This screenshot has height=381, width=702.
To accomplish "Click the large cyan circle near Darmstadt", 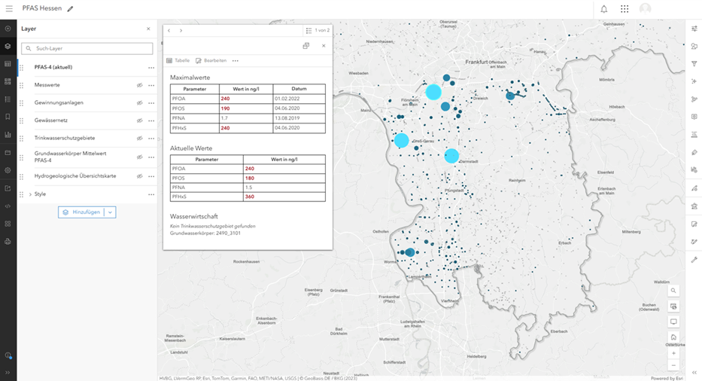I will pyautogui.click(x=451, y=156).
